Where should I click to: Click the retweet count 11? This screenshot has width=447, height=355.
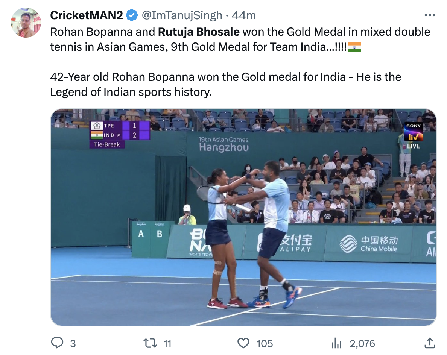(167, 344)
